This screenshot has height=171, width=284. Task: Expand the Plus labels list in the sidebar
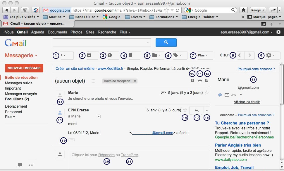click(10, 117)
